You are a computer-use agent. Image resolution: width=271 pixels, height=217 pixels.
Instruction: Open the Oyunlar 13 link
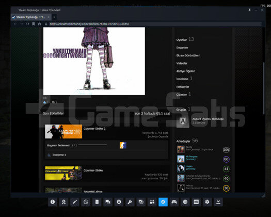[185, 39]
